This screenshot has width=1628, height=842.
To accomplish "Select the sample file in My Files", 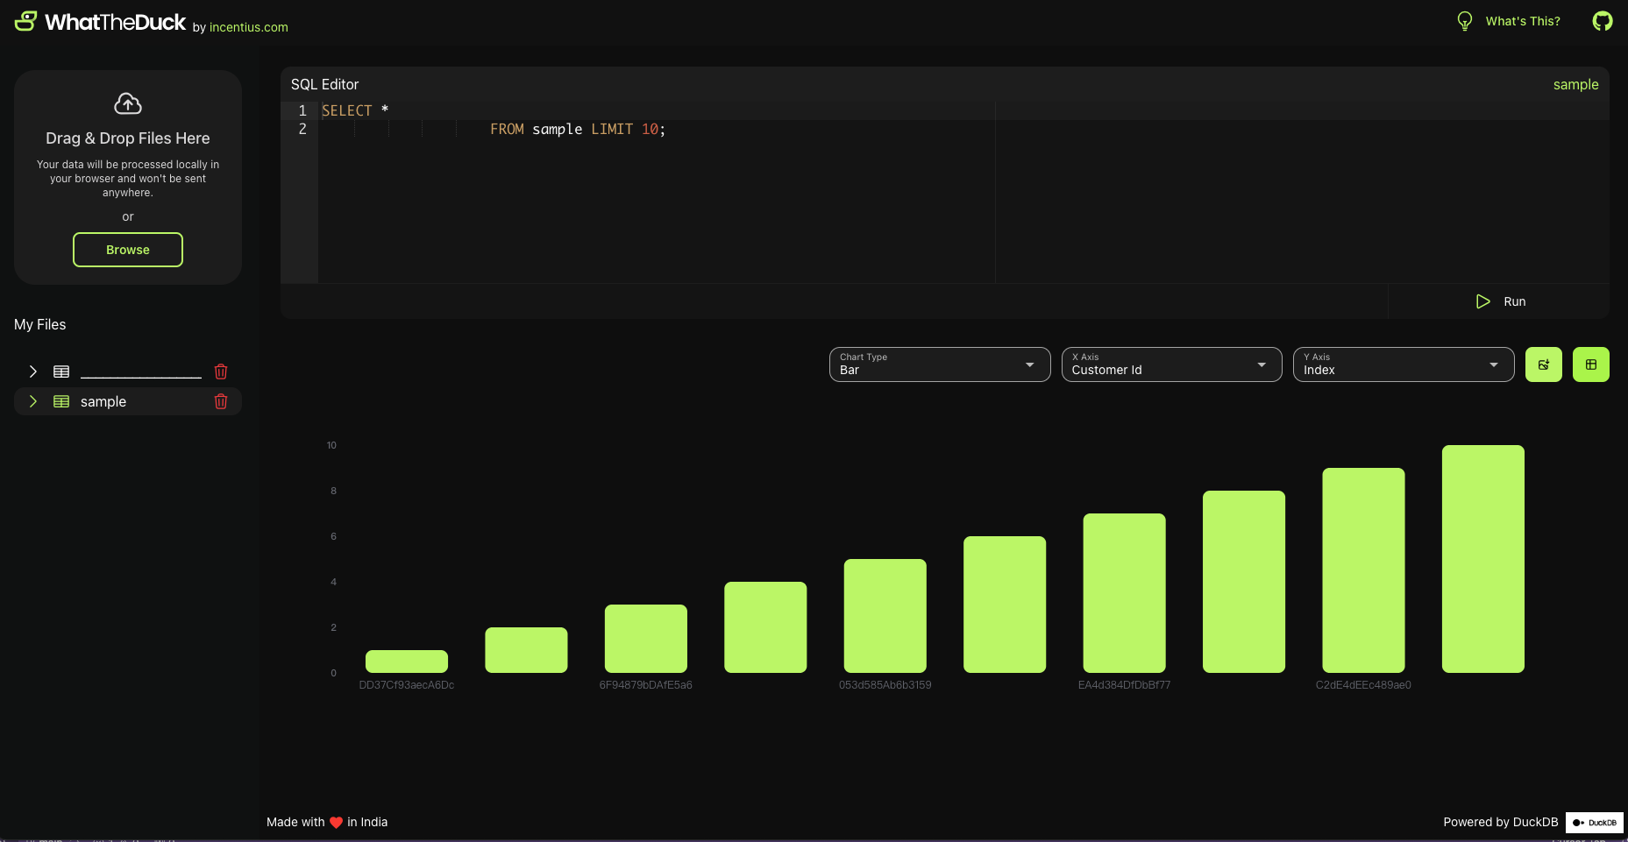I will [128, 401].
